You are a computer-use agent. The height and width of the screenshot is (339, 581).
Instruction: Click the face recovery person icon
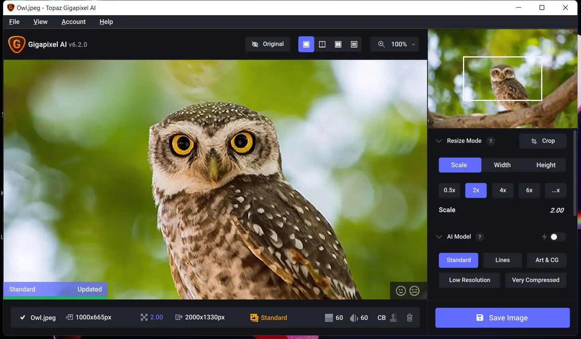394,318
